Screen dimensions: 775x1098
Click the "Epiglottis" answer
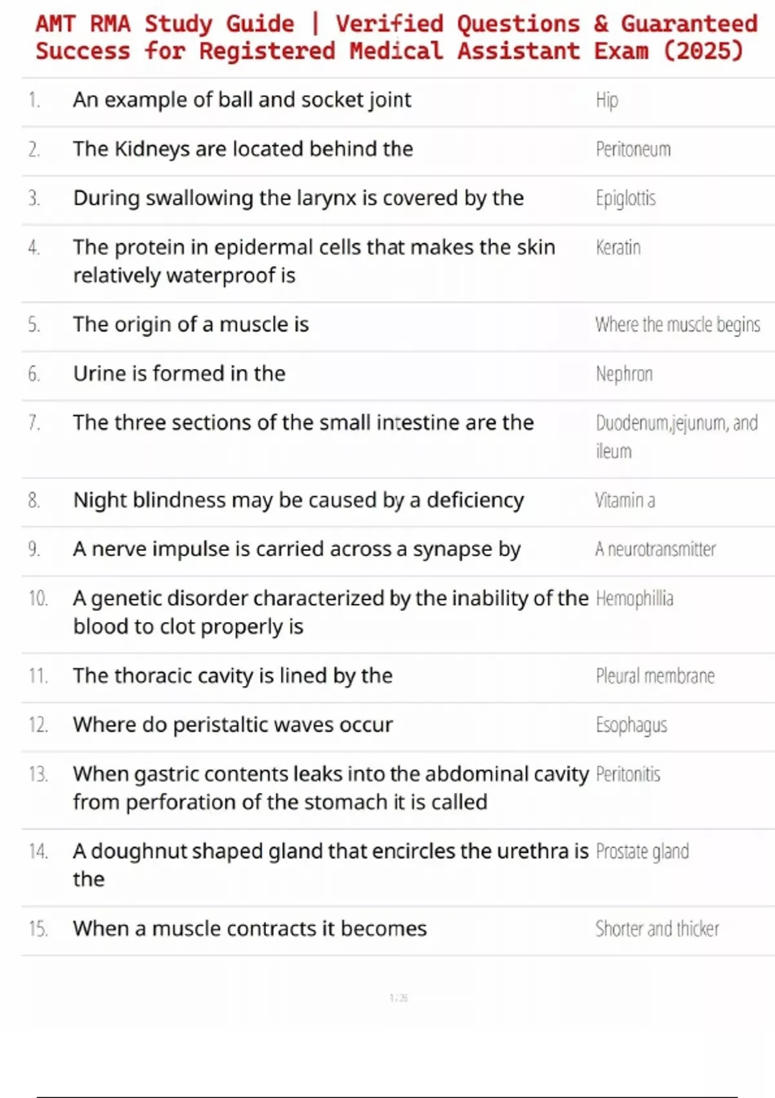pyautogui.click(x=625, y=198)
